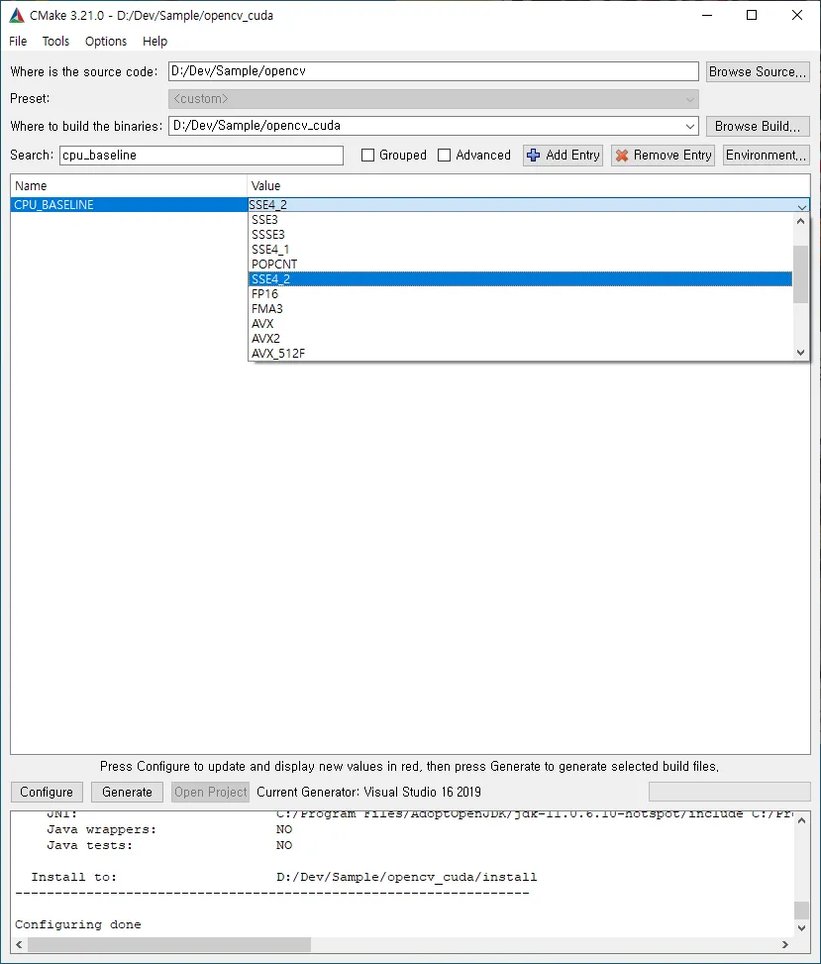Click the plus icon on Add Entry
This screenshot has height=964, width=821.
[534, 156]
